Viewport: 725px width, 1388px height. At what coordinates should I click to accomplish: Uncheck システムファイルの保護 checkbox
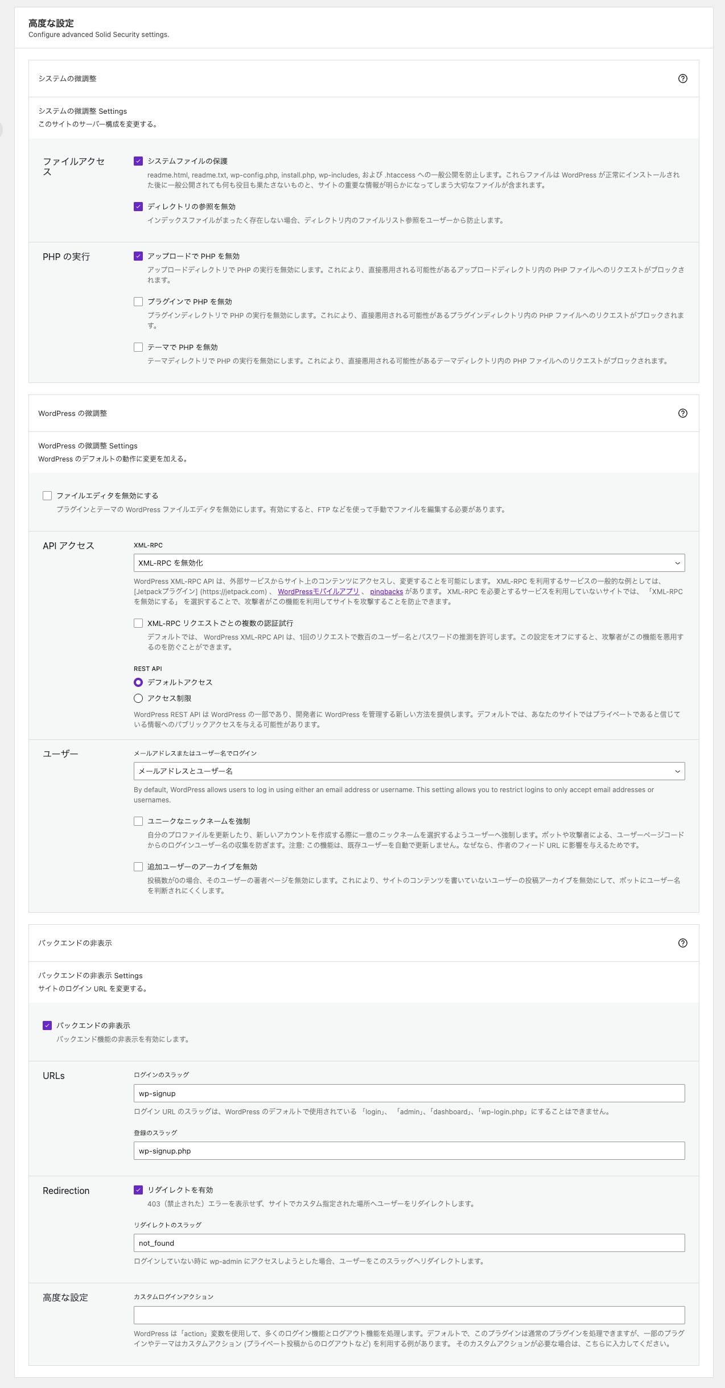tap(138, 161)
